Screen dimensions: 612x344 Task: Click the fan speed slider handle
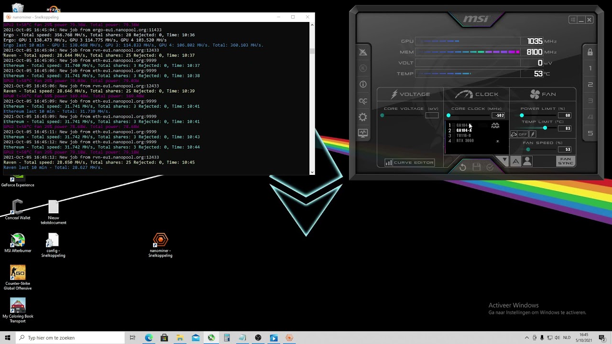tap(528, 150)
